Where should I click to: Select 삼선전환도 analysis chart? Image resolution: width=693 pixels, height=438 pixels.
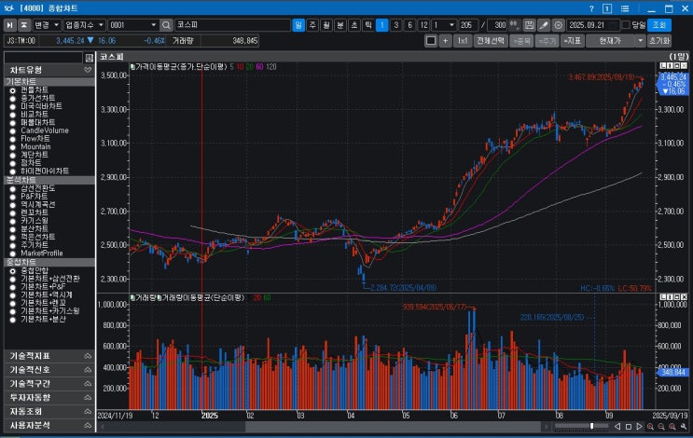13,188
